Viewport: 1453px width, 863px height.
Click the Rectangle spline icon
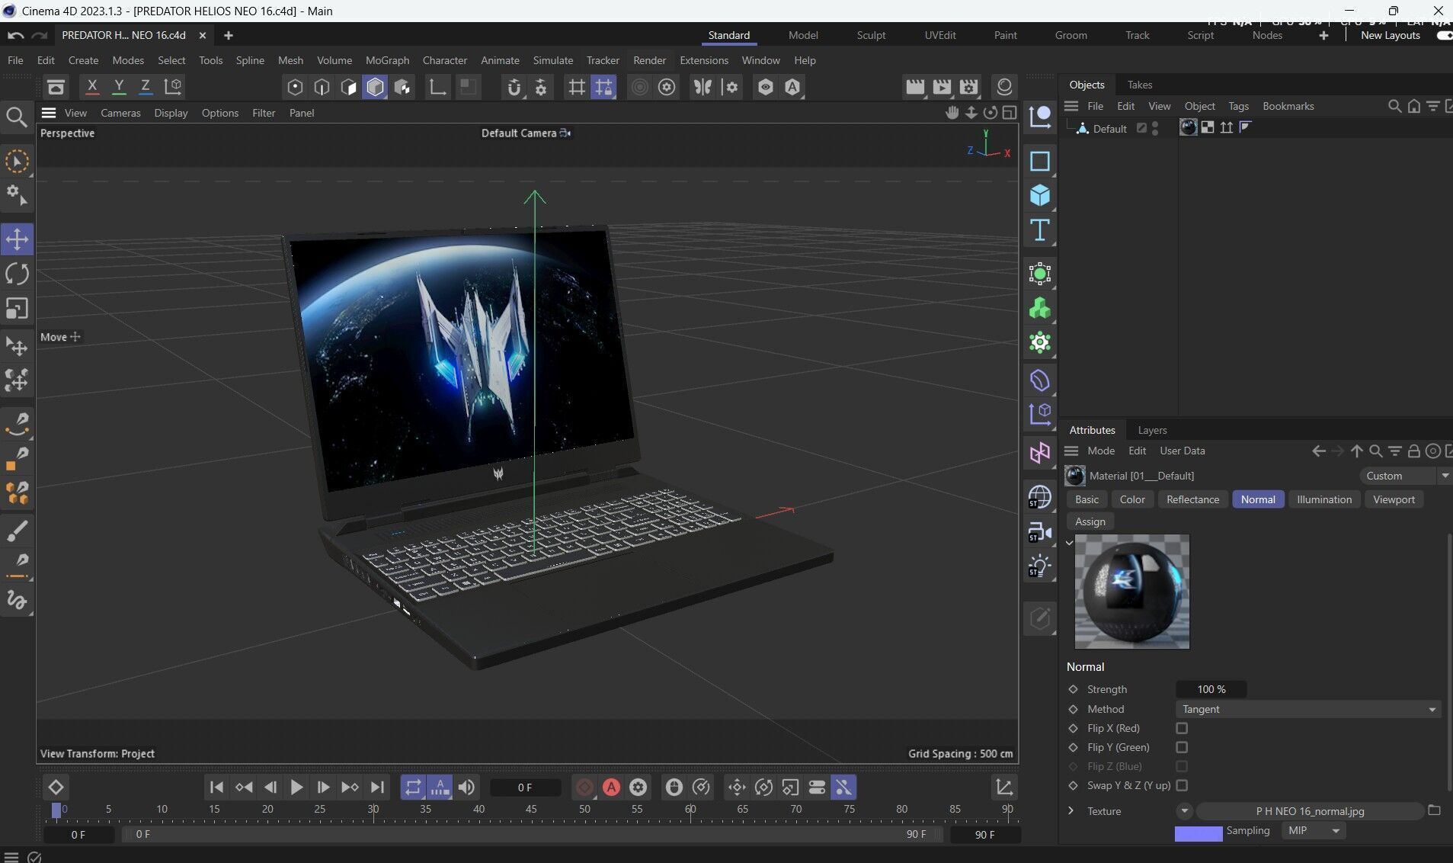point(1040,162)
